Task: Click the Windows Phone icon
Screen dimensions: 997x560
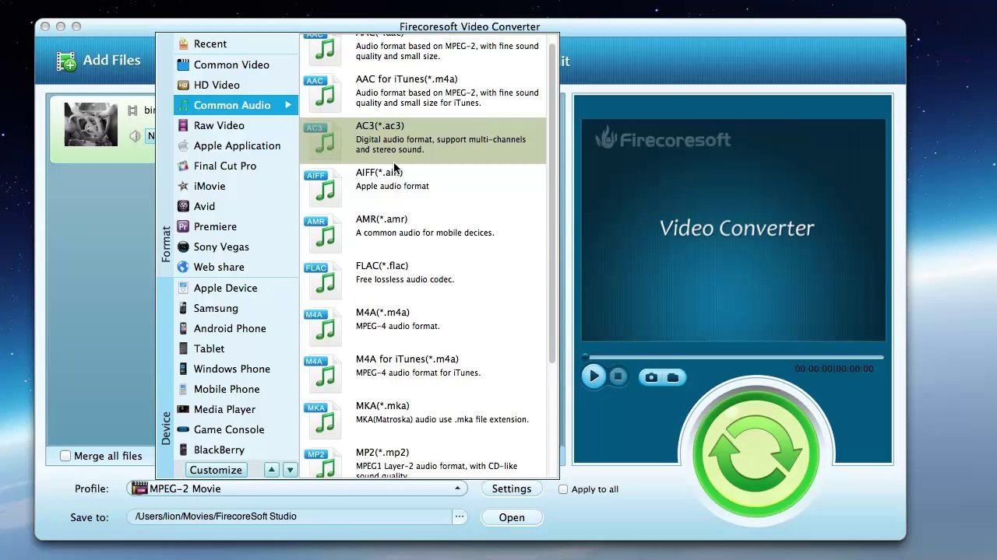Action: coord(183,369)
